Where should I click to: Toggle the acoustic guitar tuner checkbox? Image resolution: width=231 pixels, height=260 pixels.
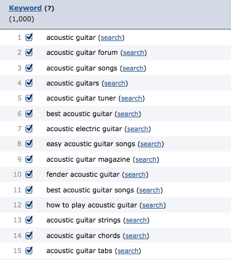click(29, 98)
